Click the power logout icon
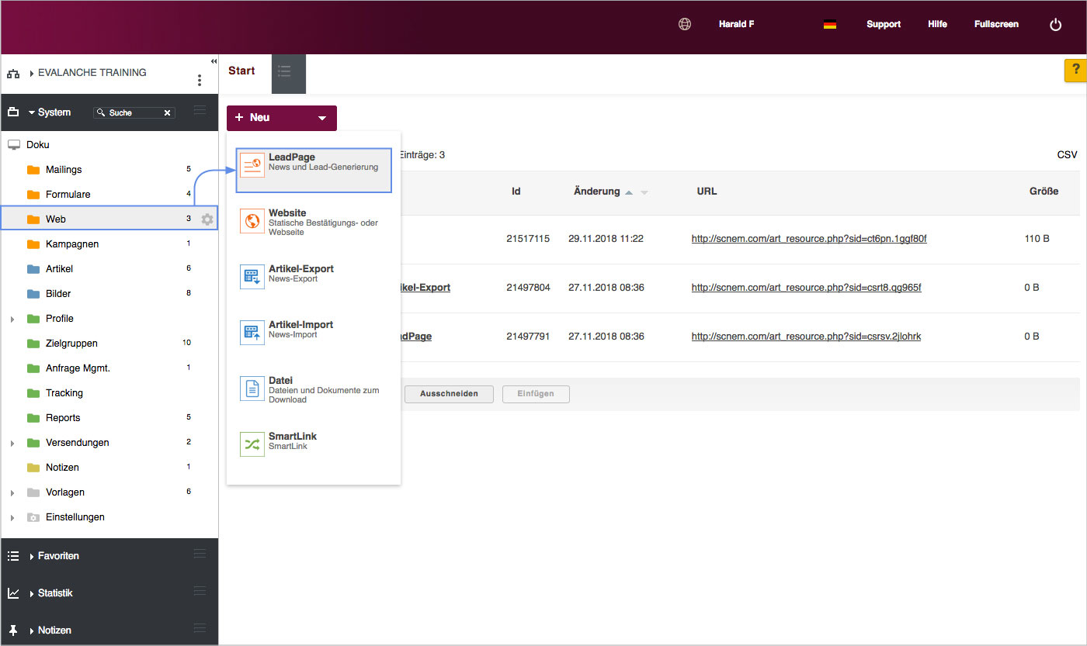Viewport: 1087px width, 646px height. (x=1055, y=25)
